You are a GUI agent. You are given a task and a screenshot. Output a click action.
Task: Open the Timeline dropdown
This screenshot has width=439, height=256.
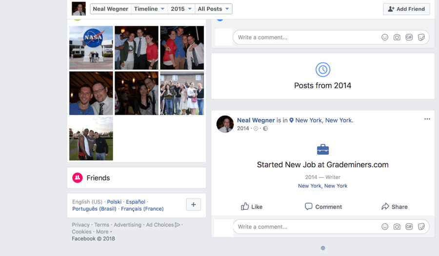(149, 9)
